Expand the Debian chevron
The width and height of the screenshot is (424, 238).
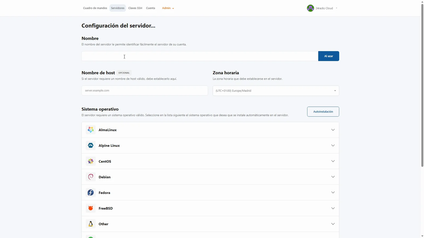[x=333, y=177]
